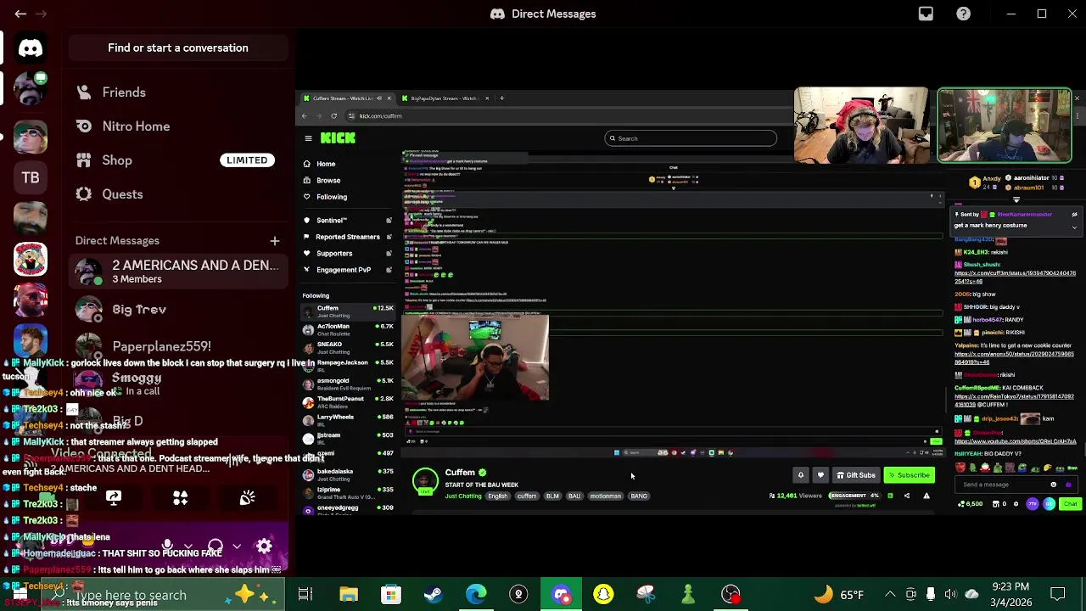Click the Gift Subs button

tap(855, 475)
